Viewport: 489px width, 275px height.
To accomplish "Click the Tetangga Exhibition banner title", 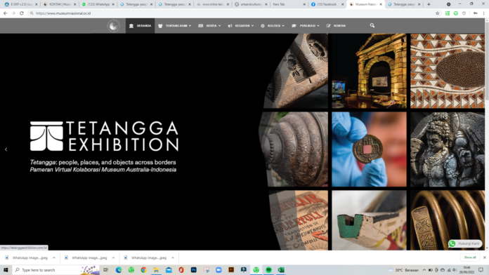I will (105, 136).
